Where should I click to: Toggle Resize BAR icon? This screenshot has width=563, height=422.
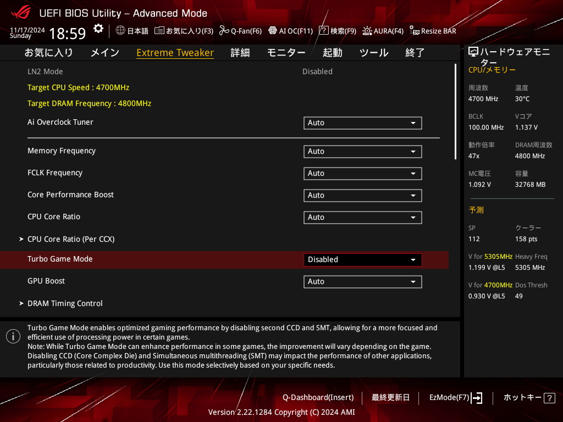click(415, 31)
